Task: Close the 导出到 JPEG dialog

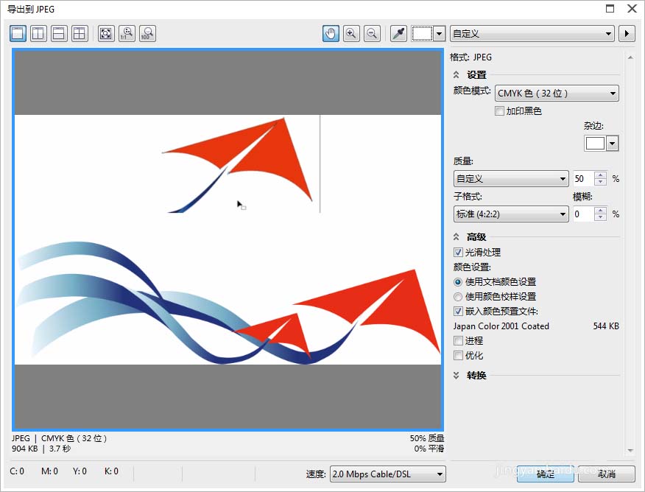Action: (x=632, y=9)
